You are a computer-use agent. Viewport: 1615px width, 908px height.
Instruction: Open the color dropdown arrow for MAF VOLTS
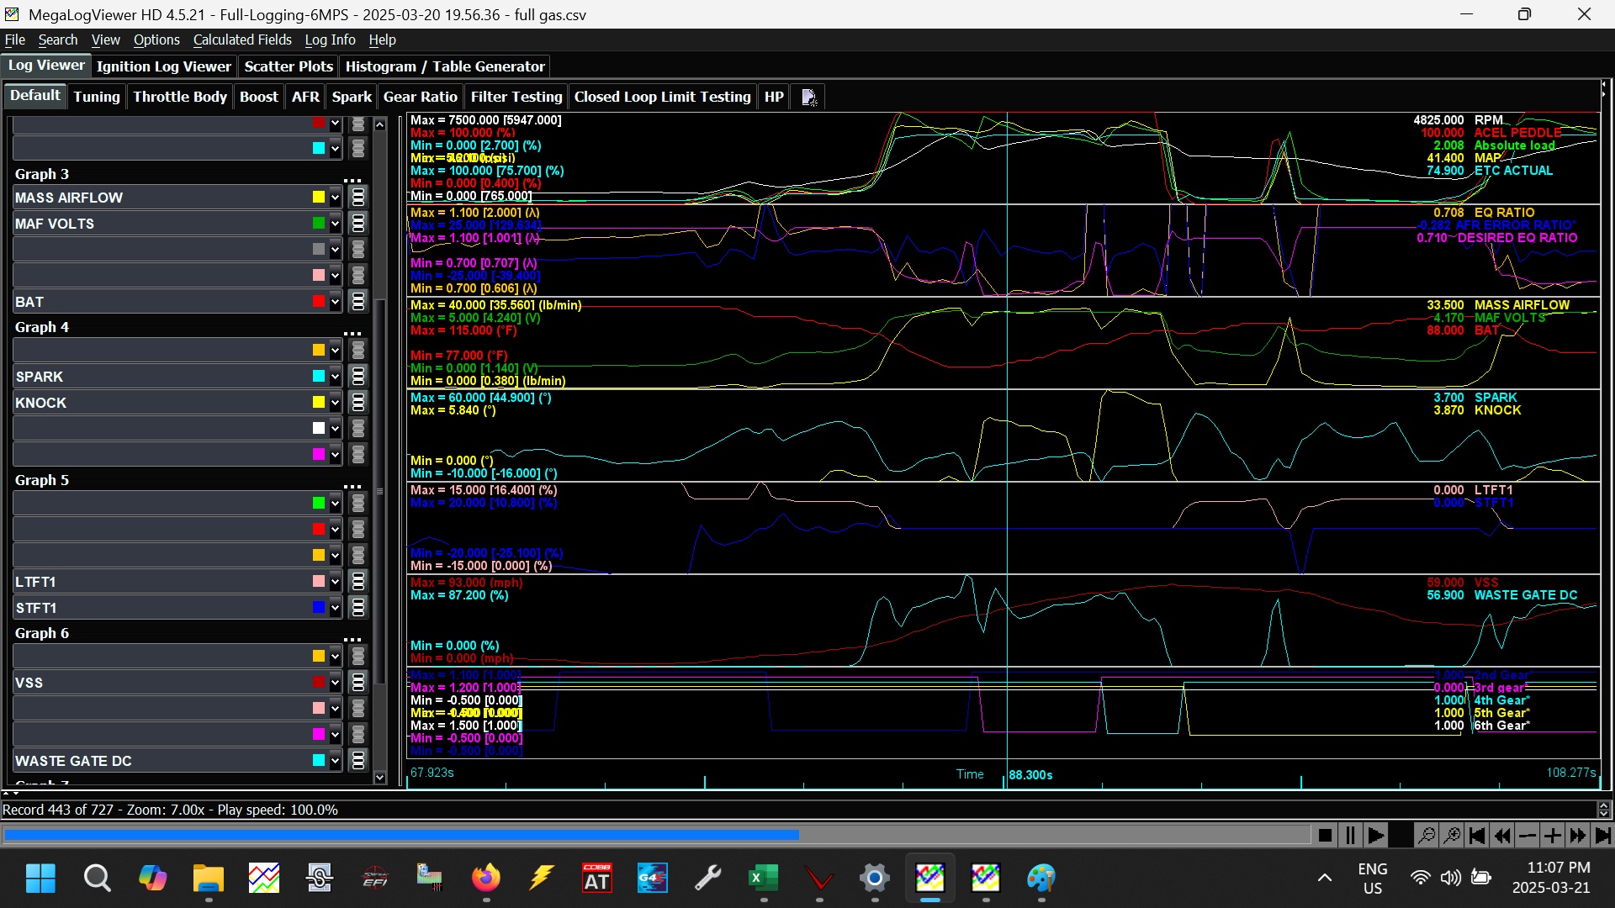pos(335,224)
